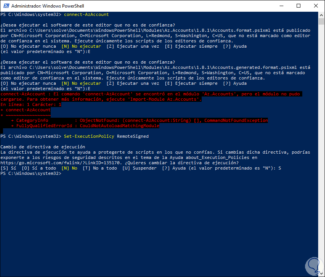Click "En línea: 1 Carácter: 1" error line

pyautogui.click(x=31, y=104)
